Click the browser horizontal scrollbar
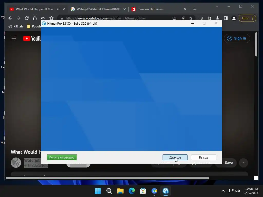Image resolution: width=263 pixels, height=197 pixels. (107, 178)
